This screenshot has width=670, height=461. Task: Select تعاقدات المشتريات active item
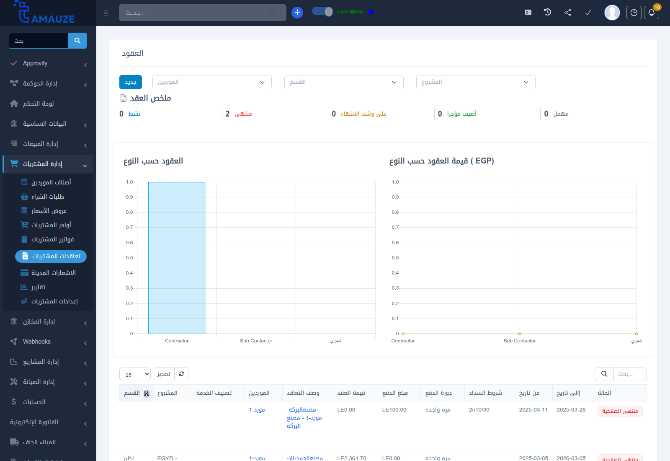[51, 256]
